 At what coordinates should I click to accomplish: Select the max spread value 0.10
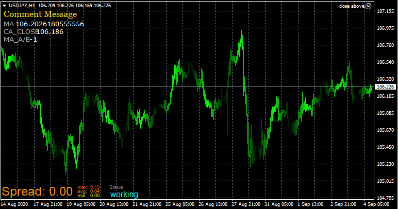[x=95, y=187]
